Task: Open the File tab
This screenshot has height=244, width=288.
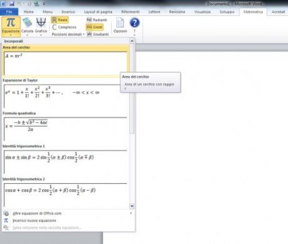Action: coord(9,12)
